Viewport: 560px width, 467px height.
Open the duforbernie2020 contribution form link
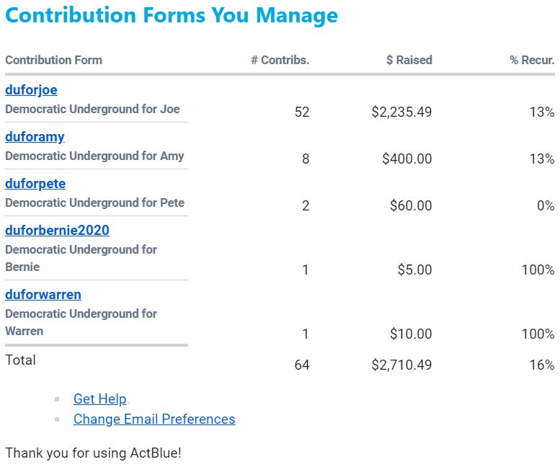pos(57,231)
